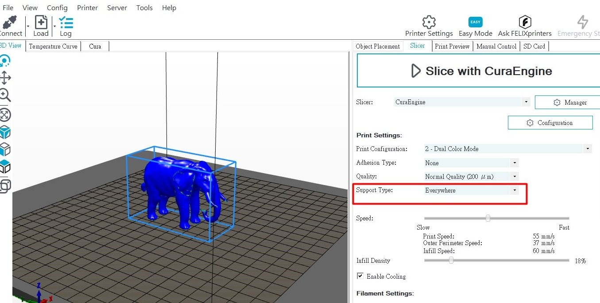The image size is (600, 303).
Task: Open the Slicer CuraEngine combo box
Action: click(x=462, y=102)
